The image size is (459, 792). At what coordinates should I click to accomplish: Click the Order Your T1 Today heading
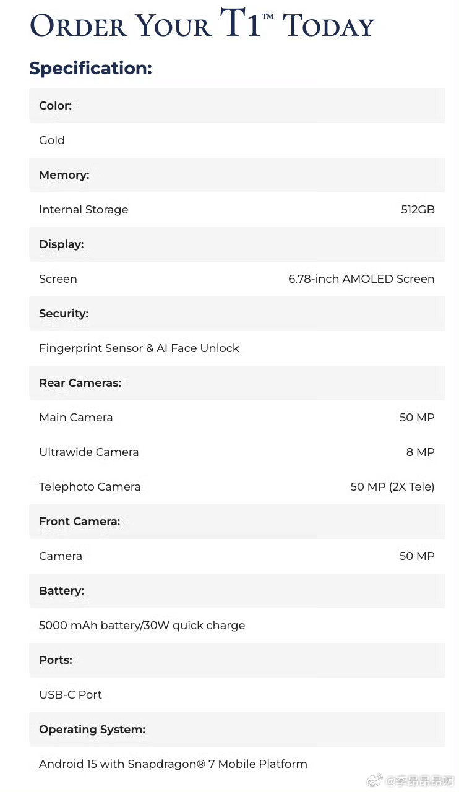click(202, 25)
